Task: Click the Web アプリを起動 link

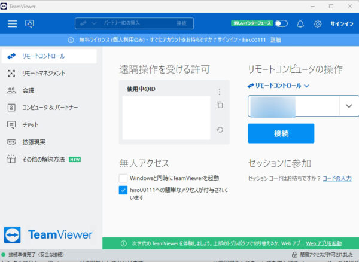Action: coord(324,243)
